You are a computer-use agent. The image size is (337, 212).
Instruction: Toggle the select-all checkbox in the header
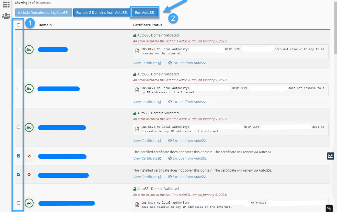[18, 25]
